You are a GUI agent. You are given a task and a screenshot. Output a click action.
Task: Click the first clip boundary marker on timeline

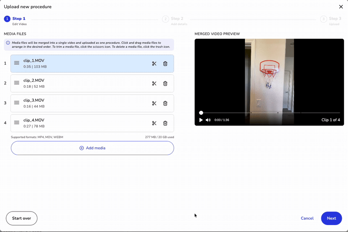pos(251,113)
